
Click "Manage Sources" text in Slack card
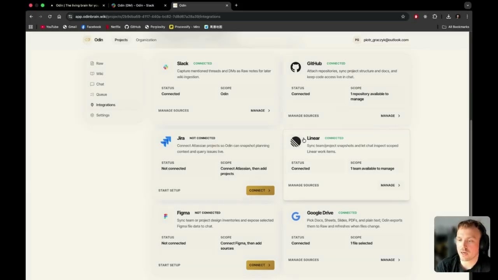pyautogui.click(x=174, y=110)
